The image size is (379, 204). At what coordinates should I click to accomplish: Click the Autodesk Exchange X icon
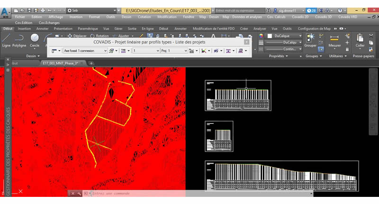click(x=321, y=10)
